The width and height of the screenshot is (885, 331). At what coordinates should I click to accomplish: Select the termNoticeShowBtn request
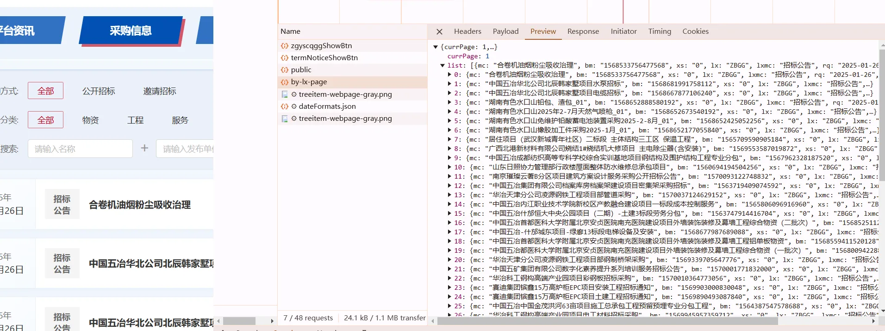[352, 57]
